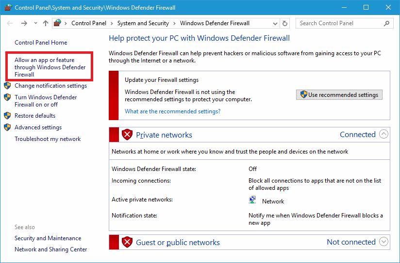Minimize the Windows Defender Firewall window

click(344, 7)
